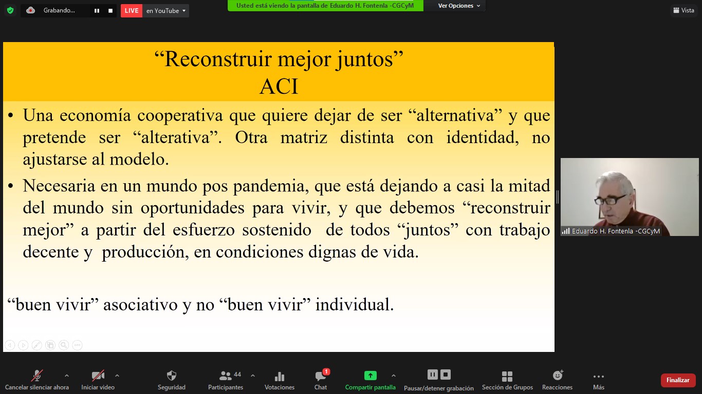The height and width of the screenshot is (394, 702).
Task: Click Pausar/detener grabación in toolbar
Action: (x=439, y=380)
